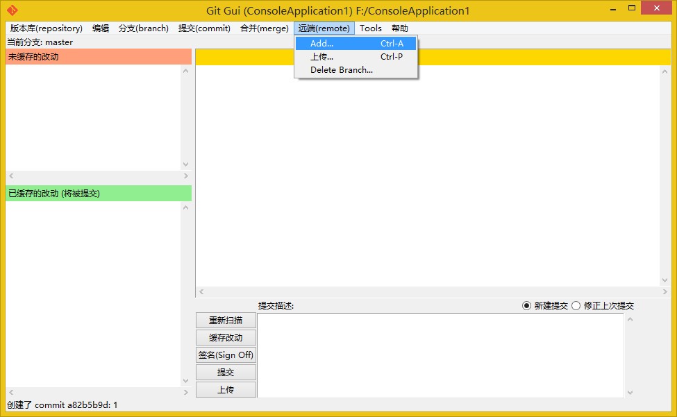Click right arrow of staged list horizontal scrollbar
The height and width of the screenshot is (417, 677).
185,393
